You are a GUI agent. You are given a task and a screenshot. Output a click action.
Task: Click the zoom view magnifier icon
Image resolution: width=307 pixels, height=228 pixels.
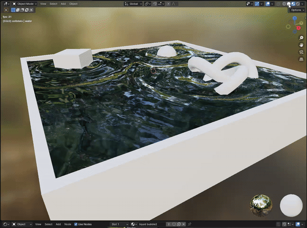tap(301, 38)
